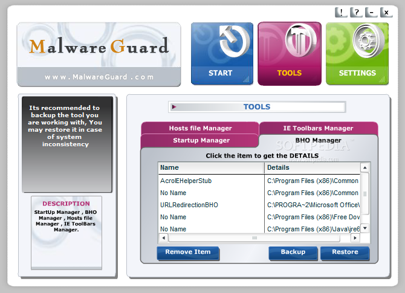Select the No Name row with Free Dov path
405x293 pixels.
point(259,217)
